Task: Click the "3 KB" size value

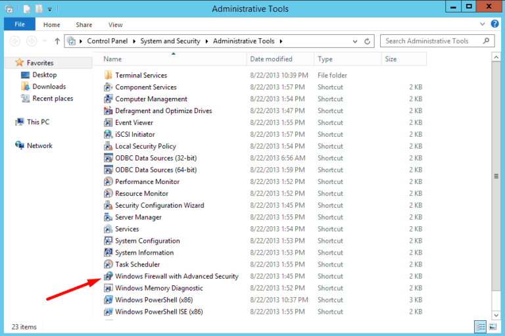Action: [x=416, y=300]
